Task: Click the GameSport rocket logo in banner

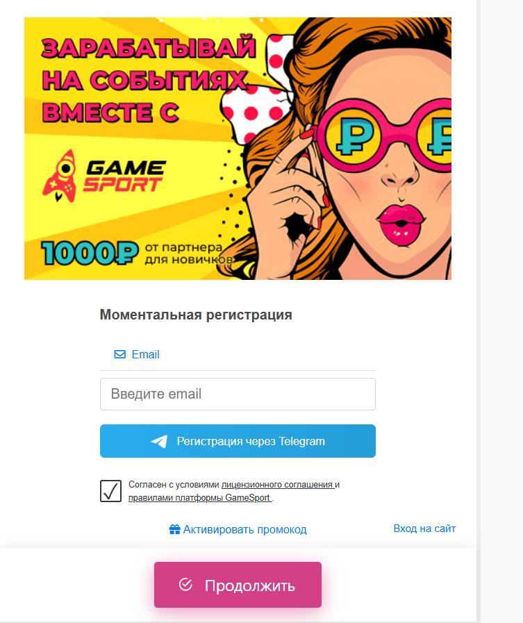Action: coord(60,175)
